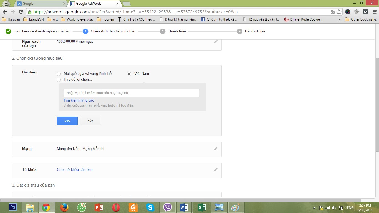The image size is (379, 213).
Task: Open Firefox from the taskbar
Action: [x=64, y=207]
